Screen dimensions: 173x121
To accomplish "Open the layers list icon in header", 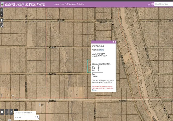I will (152, 4).
